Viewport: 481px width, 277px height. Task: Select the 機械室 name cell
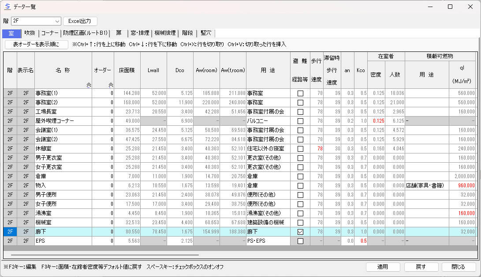[63, 222]
